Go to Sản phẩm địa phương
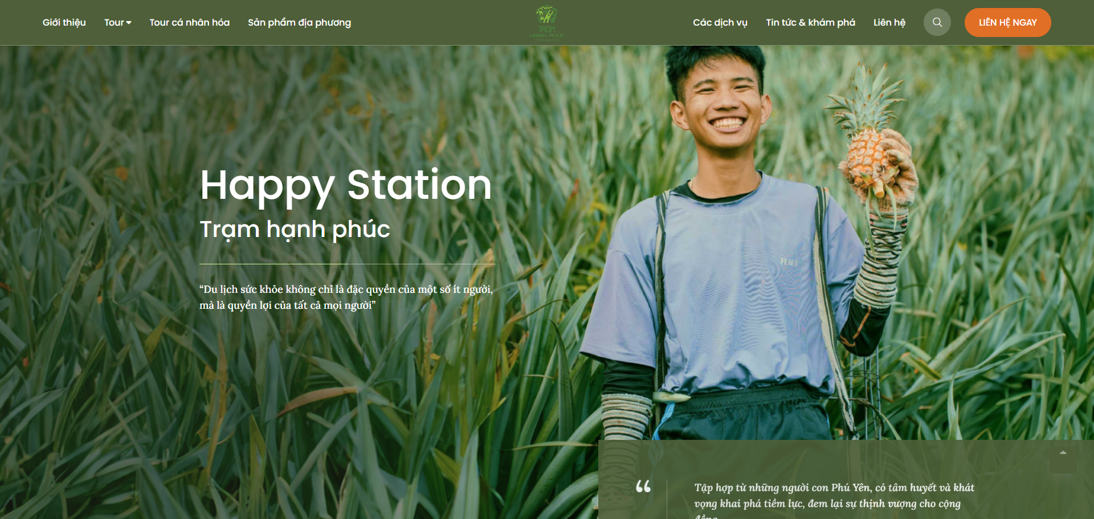1094x519 pixels. [299, 23]
